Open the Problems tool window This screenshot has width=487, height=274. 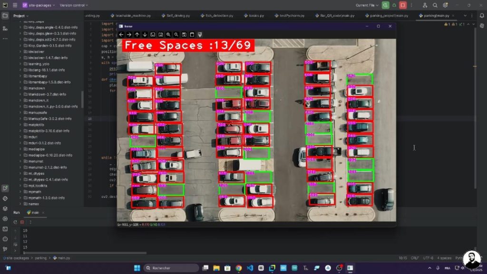coord(5,239)
